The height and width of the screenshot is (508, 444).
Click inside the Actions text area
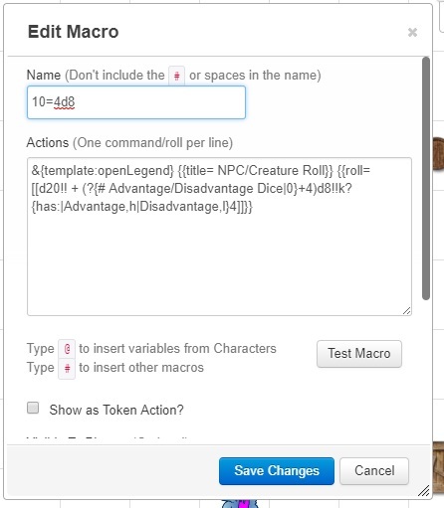[x=219, y=237]
